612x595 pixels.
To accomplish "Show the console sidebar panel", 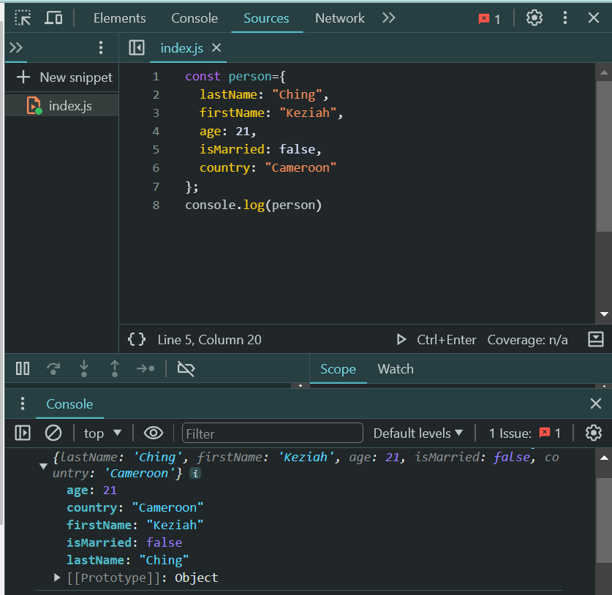I will point(23,433).
